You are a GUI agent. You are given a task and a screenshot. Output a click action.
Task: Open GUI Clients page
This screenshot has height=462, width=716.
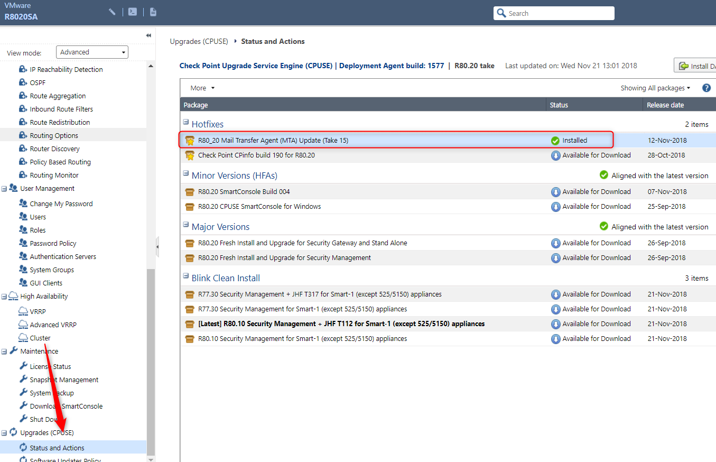pyautogui.click(x=46, y=283)
